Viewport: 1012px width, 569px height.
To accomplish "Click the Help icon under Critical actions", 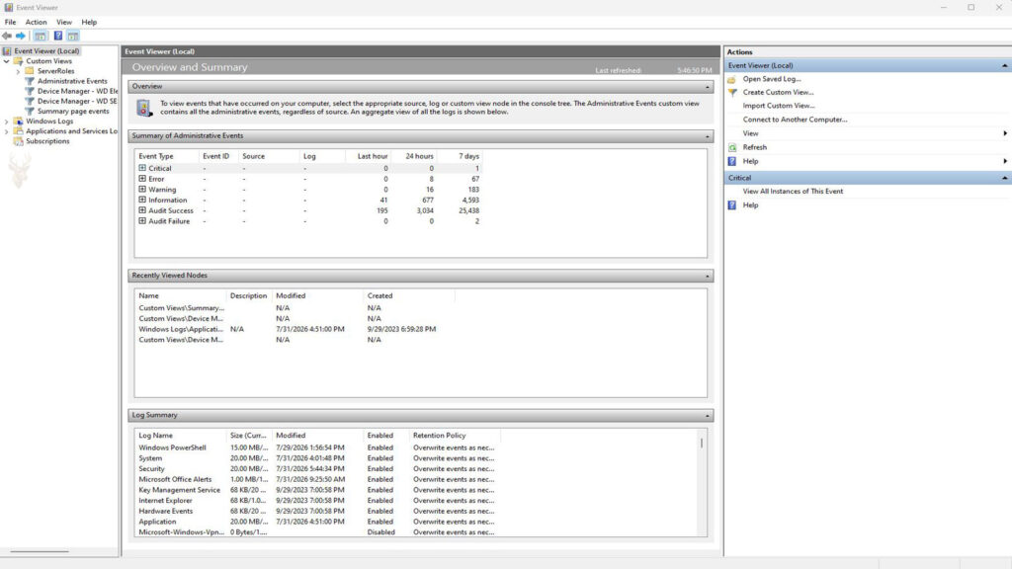I will pyautogui.click(x=732, y=205).
